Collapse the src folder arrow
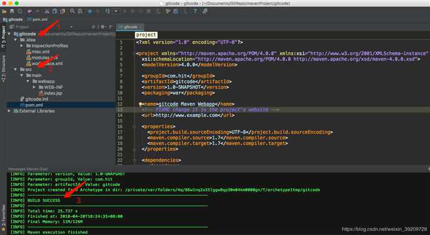This screenshot has height=235, width=430. 16,69
